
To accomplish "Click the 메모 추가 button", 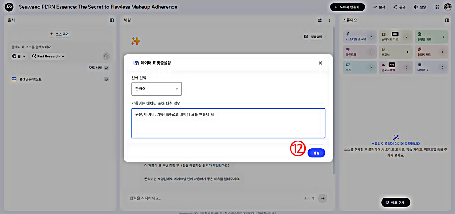I will (395, 202).
